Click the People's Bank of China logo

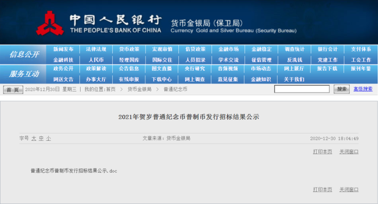pos(50,23)
